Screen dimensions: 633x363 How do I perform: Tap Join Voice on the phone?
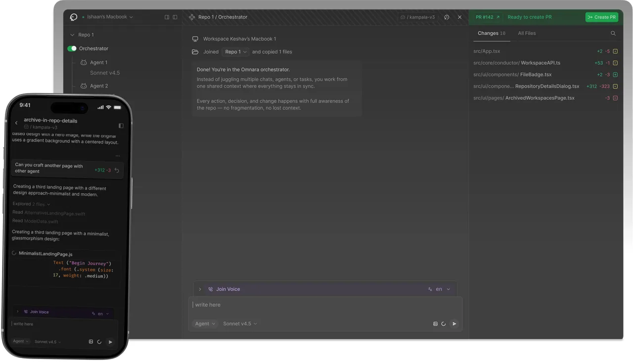tap(39, 312)
